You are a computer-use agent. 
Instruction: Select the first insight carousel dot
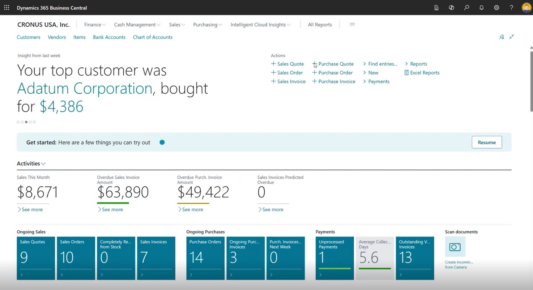(x=18, y=122)
